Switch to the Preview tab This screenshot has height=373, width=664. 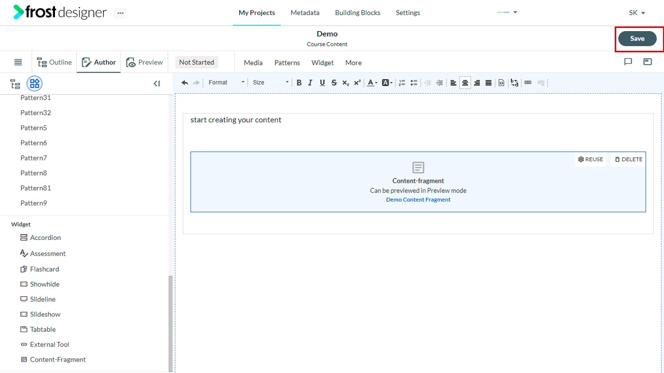pos(144,62)
